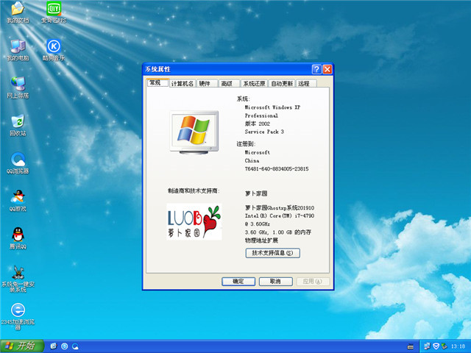Launch QQ browser from the quick launch bar
This screenshot has width=471, height=353.
click(75, 346)
